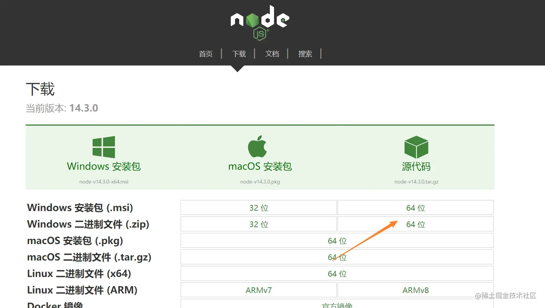Download Windows .zip 32 位 binary

pyautogui.click(x=259, y=224)
